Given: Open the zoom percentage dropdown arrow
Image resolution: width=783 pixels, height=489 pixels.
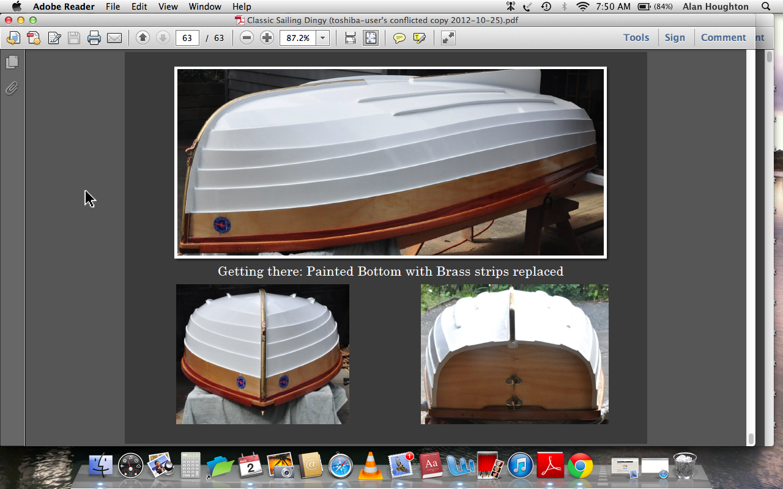Looking at the screenshot, I should point(322,38).
